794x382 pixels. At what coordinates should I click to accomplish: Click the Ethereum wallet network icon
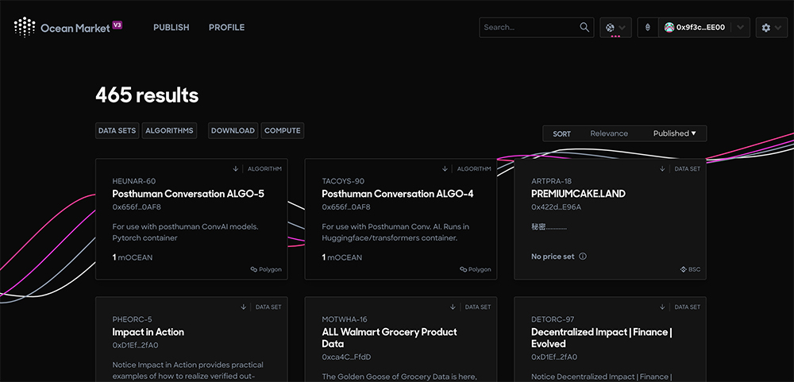[x=647, y=27]
